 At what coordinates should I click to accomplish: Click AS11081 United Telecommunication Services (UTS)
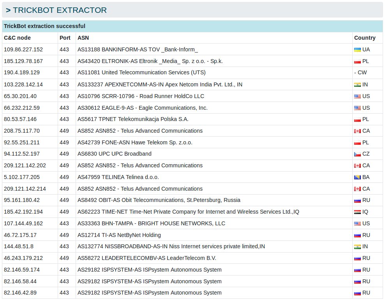tap(141, 72)
